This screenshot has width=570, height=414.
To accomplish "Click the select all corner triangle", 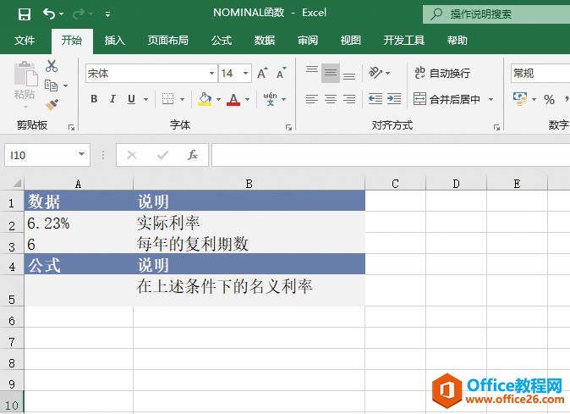I will click(x=17, y=183).
